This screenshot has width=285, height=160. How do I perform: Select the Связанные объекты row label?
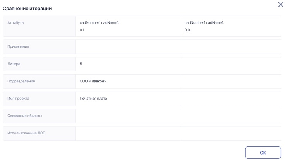24,116
